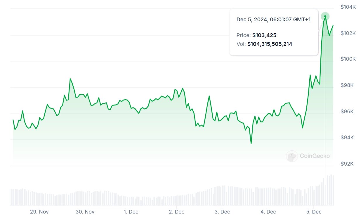Viewport: 361px width, 224px height.
Task: Click the 2. Dec axis label
Action: [x=177, y=212]
